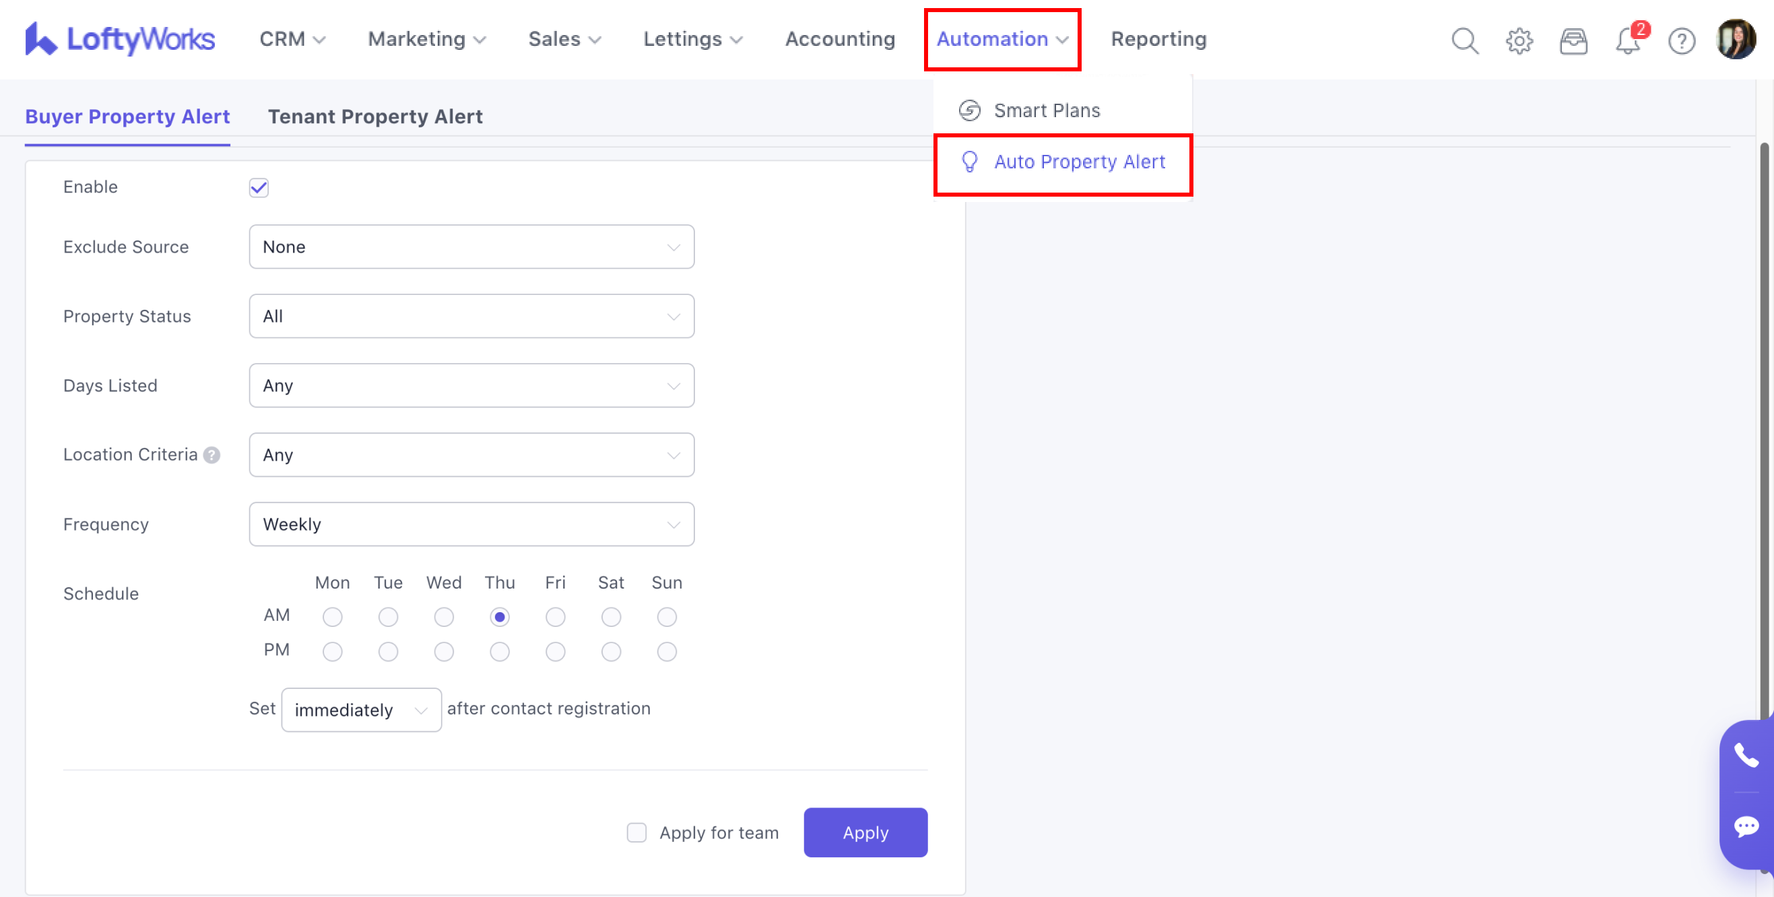Open notifications bell with badge
The image size is (1774, 897).
tap(1628, 40)
